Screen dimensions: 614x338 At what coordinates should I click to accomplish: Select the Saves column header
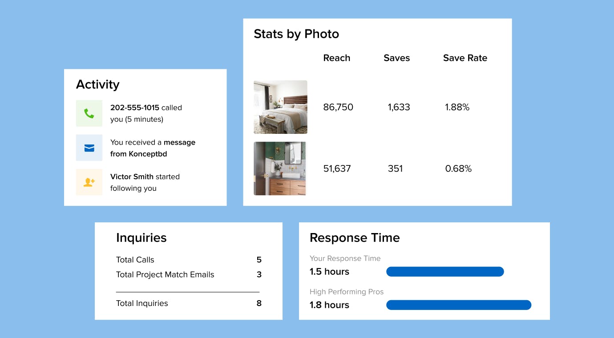[396, 58]
